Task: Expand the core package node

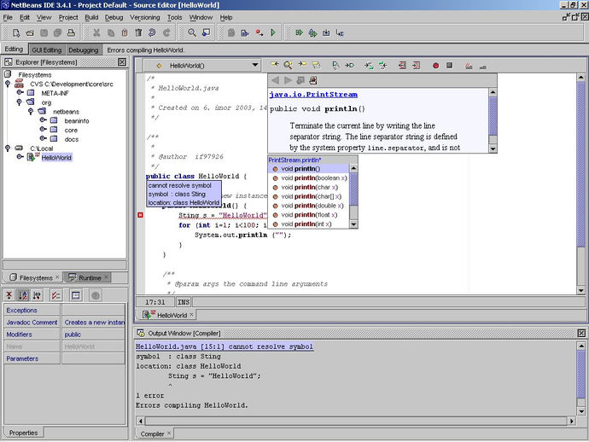Action: pos(43,130)
